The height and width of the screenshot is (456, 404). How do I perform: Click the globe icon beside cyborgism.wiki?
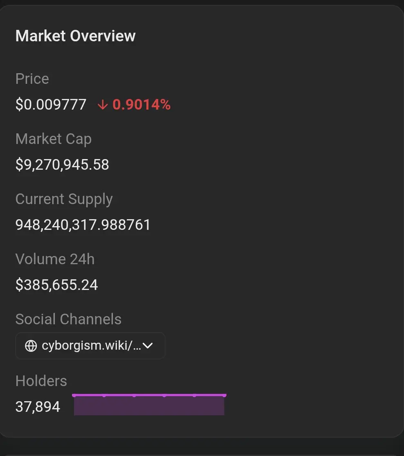(x=31, y=346)
